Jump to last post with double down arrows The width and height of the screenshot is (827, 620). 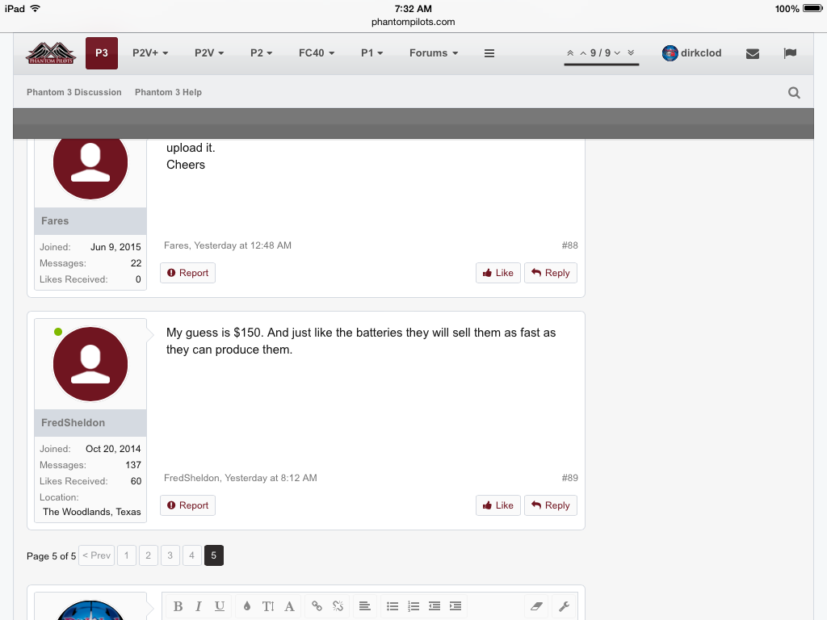(x=631, y=52)
